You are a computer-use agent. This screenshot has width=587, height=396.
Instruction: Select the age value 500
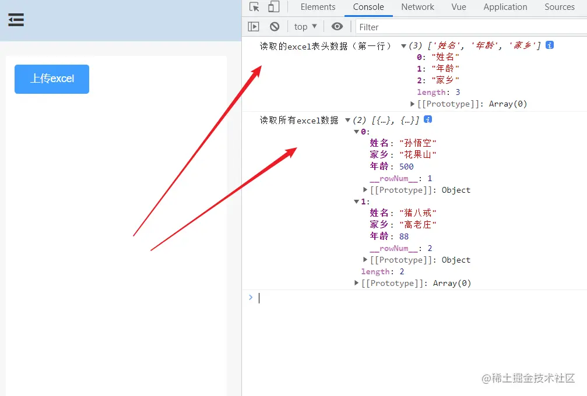[x=406, y=167]
